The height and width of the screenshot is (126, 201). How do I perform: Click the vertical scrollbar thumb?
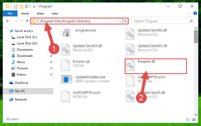tap(196, 37)
